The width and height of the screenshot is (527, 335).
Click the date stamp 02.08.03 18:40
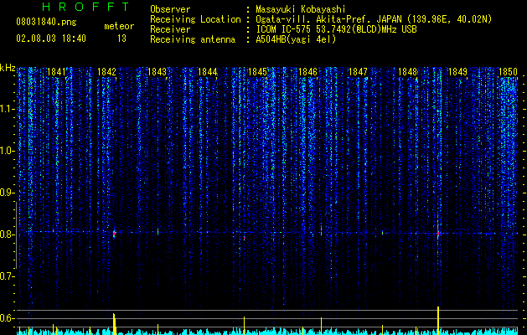coord(51,39)
